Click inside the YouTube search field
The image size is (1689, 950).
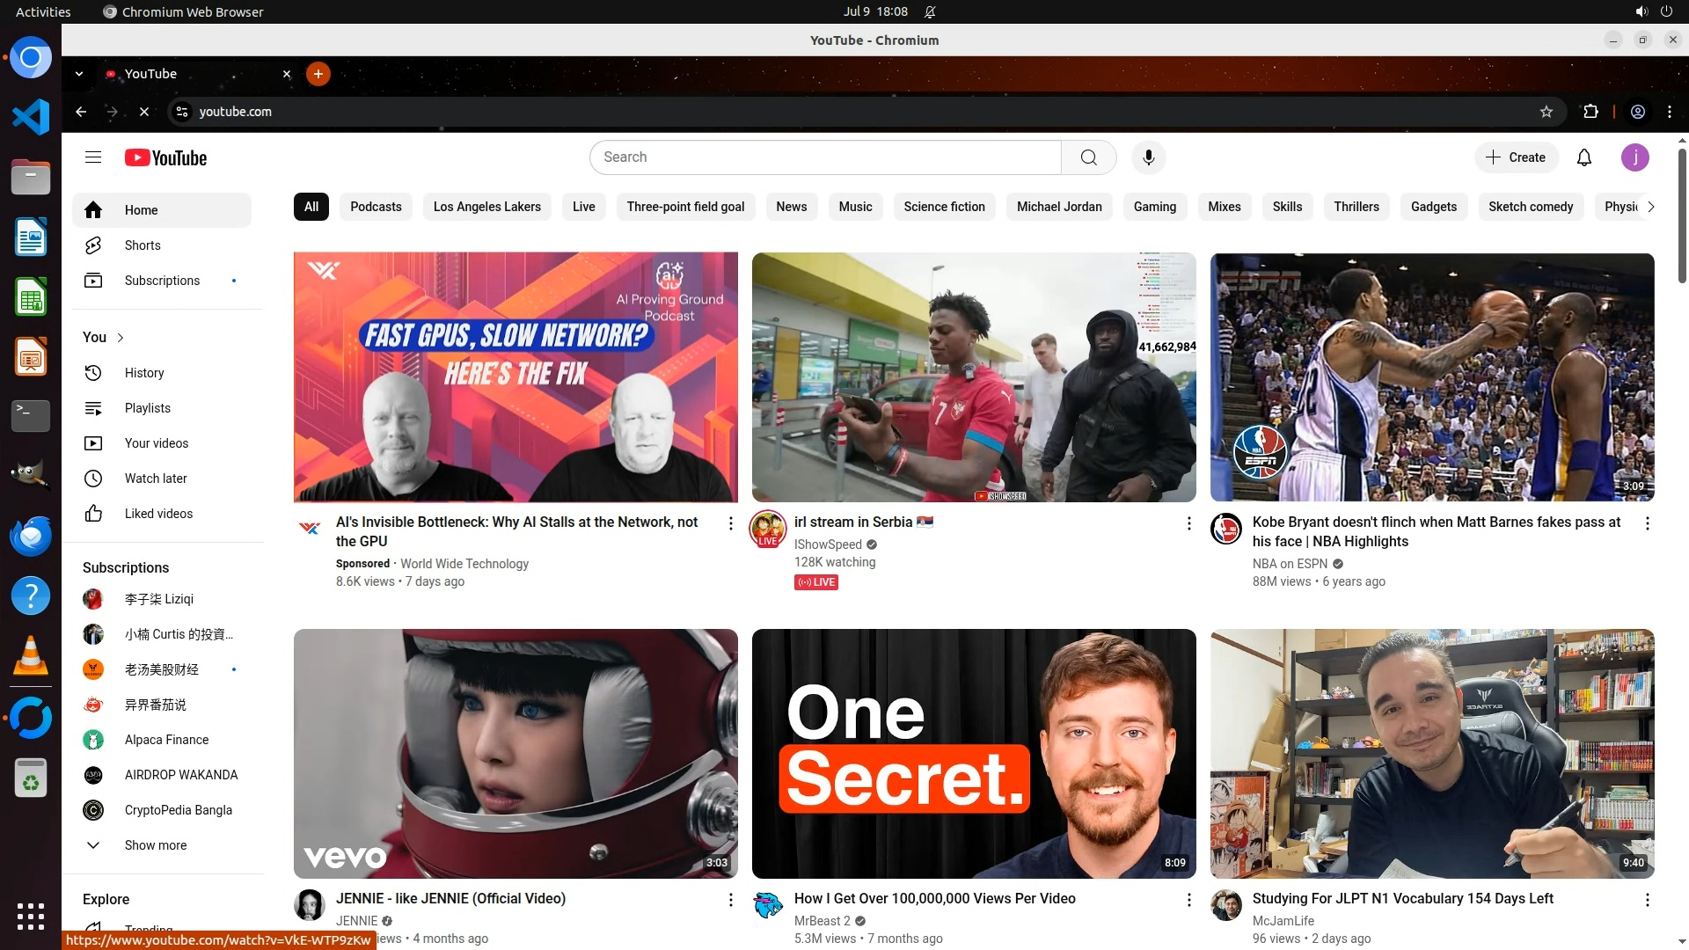click(x=825, y=157)
